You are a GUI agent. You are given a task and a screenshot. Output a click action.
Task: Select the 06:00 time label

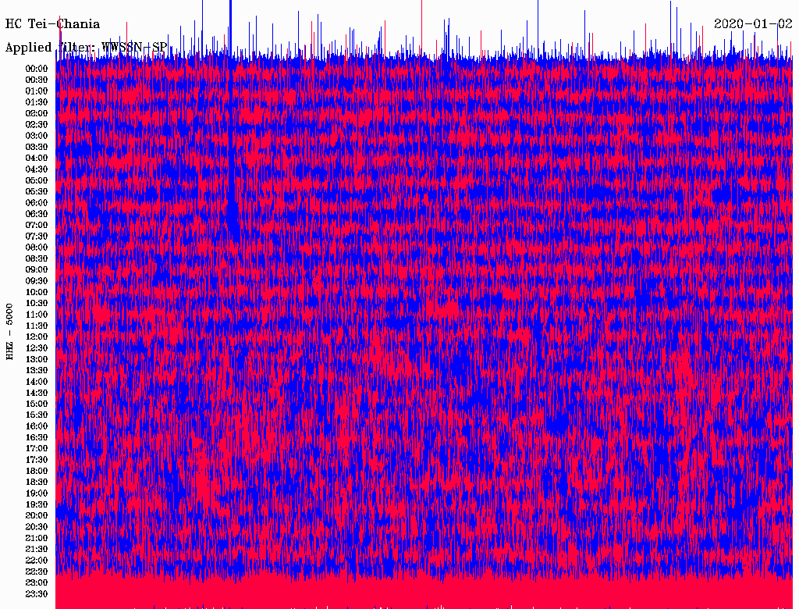click(37, 203)
